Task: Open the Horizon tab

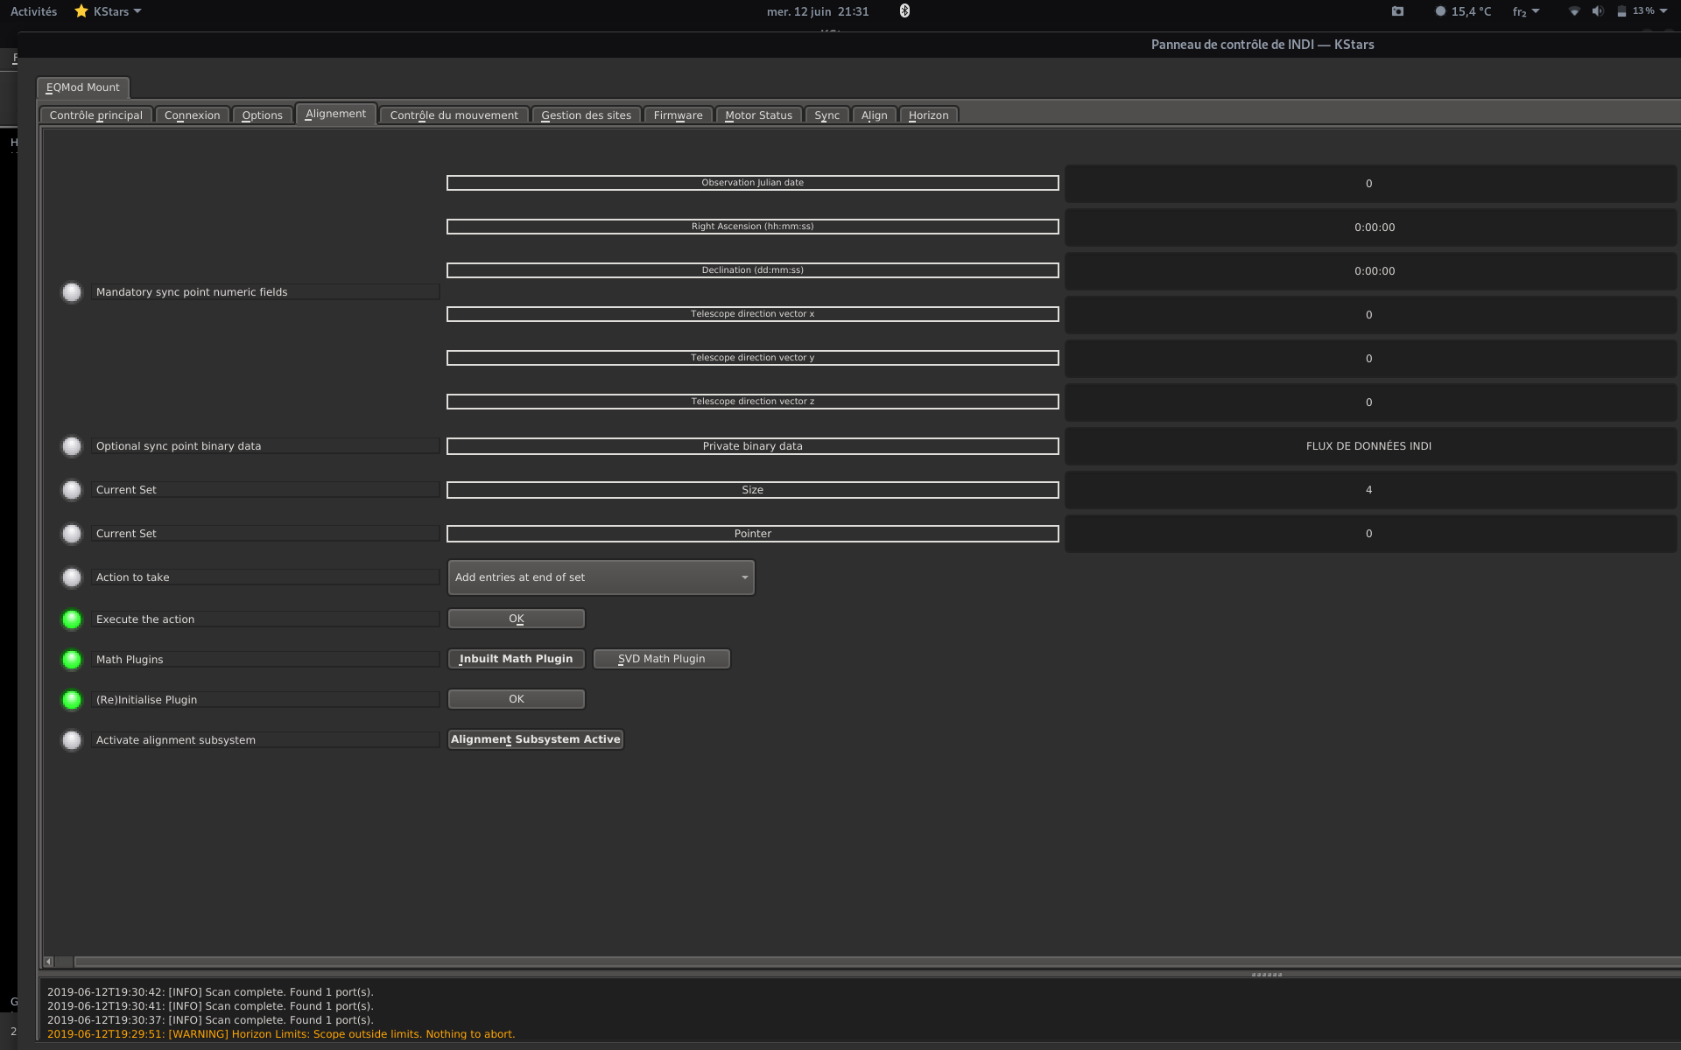Action: pos(928,115)
